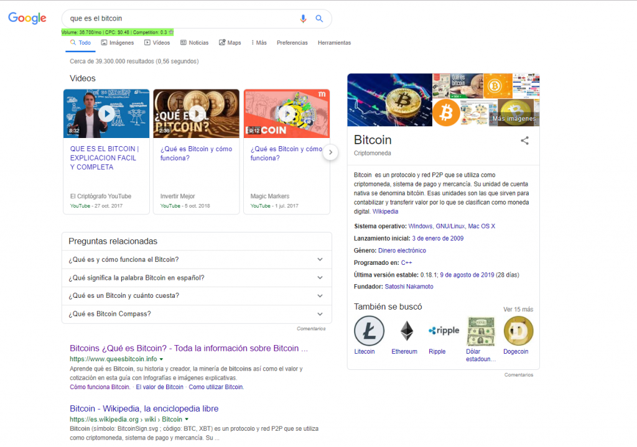Play the first video from El Criptógrafo

(x=106, y=114)
